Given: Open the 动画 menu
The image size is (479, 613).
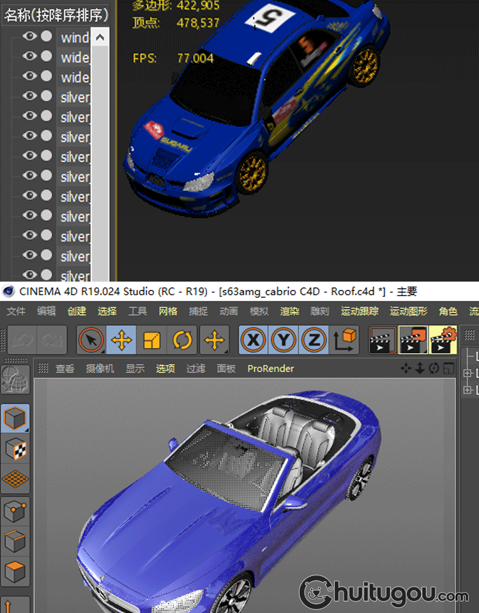Looking at the screenshot, I should coord(229,311).
